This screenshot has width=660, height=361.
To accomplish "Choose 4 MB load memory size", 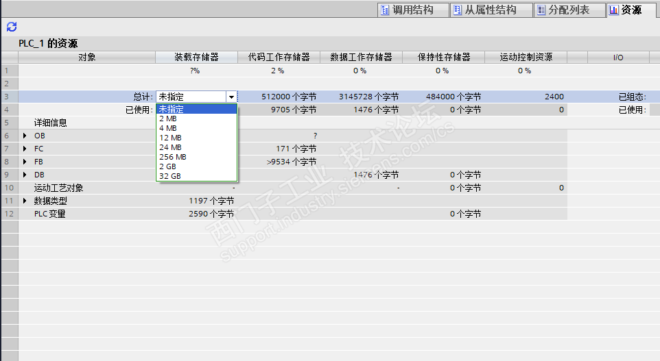I will point(197,129).
